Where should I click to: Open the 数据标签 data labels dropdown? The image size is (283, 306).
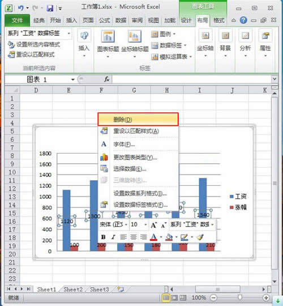(x=169, y=45)
